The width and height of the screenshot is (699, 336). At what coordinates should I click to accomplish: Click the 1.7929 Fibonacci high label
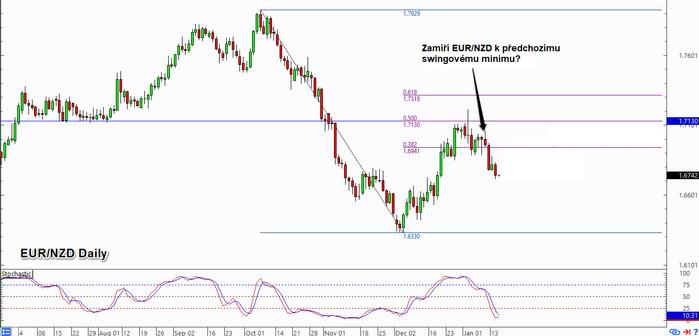tap(411, 14)
